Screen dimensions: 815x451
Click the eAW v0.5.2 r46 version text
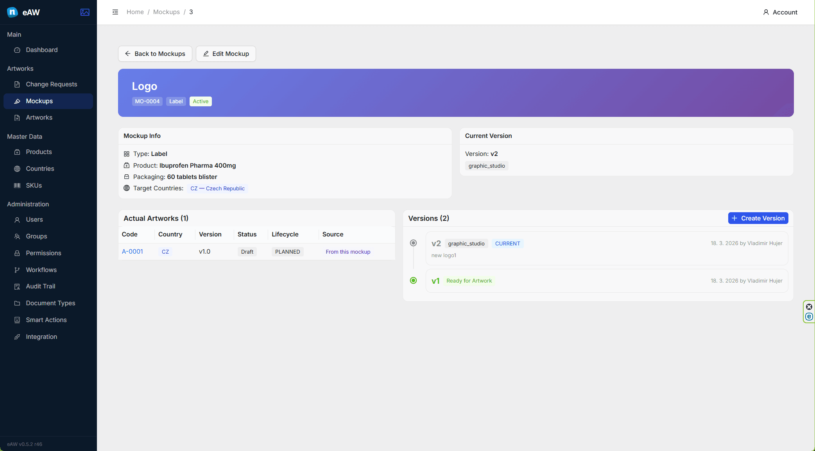(25, 444)
